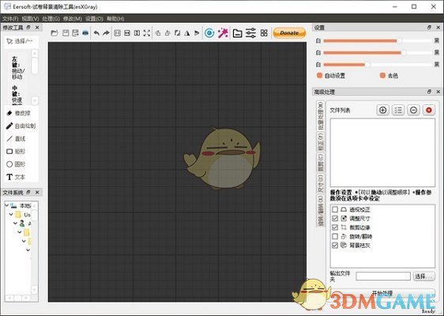Screen dimensions: 444x316
Task: Click the Donate button
Action: pyautogui.click(x=289, y=33)
